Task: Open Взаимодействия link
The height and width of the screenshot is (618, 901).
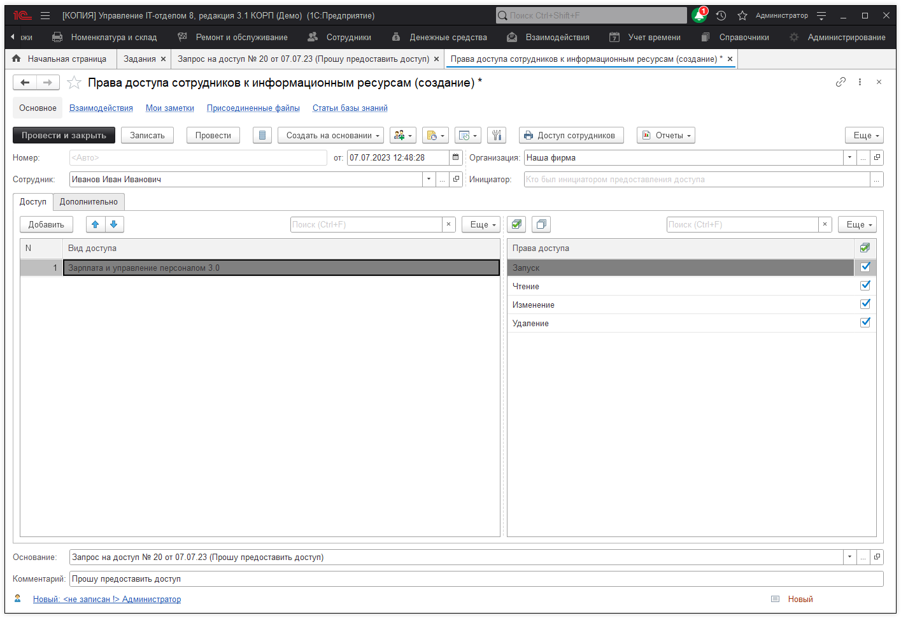Action: 101,108
